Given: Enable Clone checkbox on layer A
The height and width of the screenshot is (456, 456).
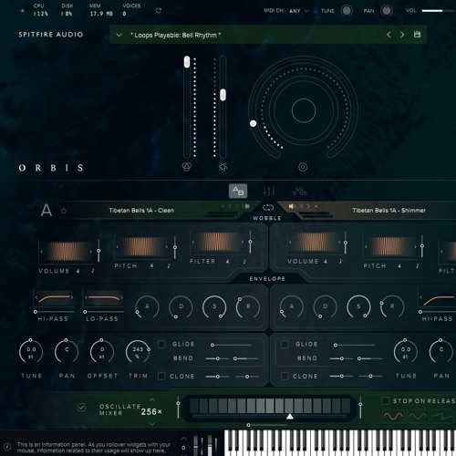Looking at the screenshot, I should pyautogui.click(x=161, y=377).
